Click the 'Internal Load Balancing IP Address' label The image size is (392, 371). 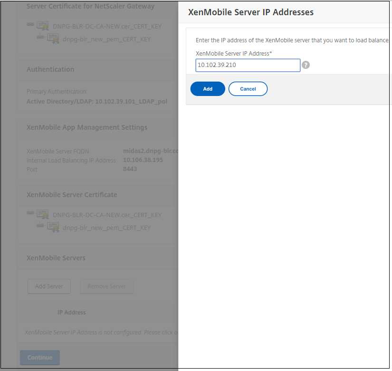pyautogui.click(x=71, y=161)
